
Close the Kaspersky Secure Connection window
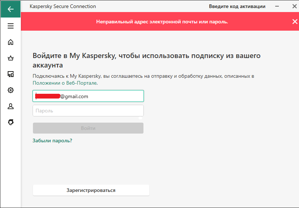pyautogui.click(x=294, y=6)
